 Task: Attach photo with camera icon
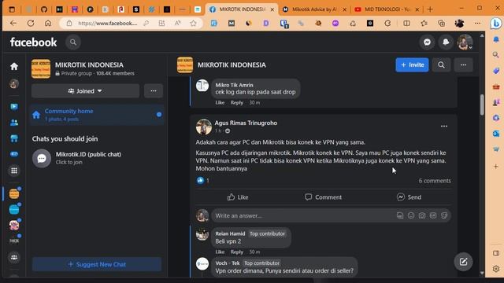422,215
